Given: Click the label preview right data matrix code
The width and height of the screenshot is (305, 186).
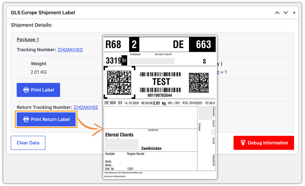Looking at the screenshot, I should point(199,82).
